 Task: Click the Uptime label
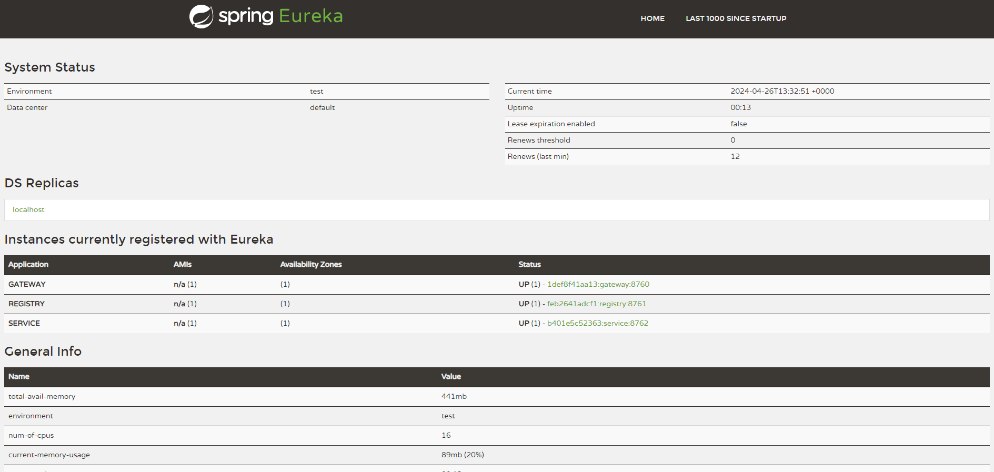point(520,107)
